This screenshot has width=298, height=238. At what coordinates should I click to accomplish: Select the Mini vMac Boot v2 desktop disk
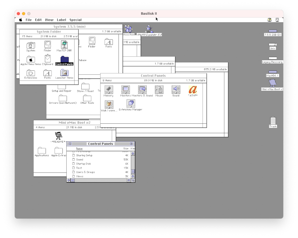click(x=273, y=83)
